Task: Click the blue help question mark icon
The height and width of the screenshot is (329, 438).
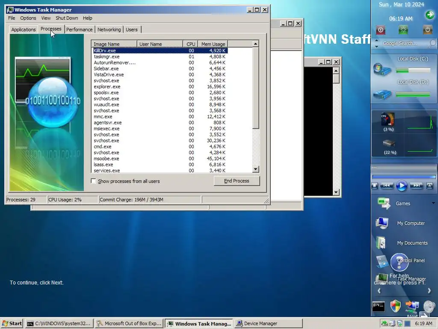Action: [x=400, y=263]
